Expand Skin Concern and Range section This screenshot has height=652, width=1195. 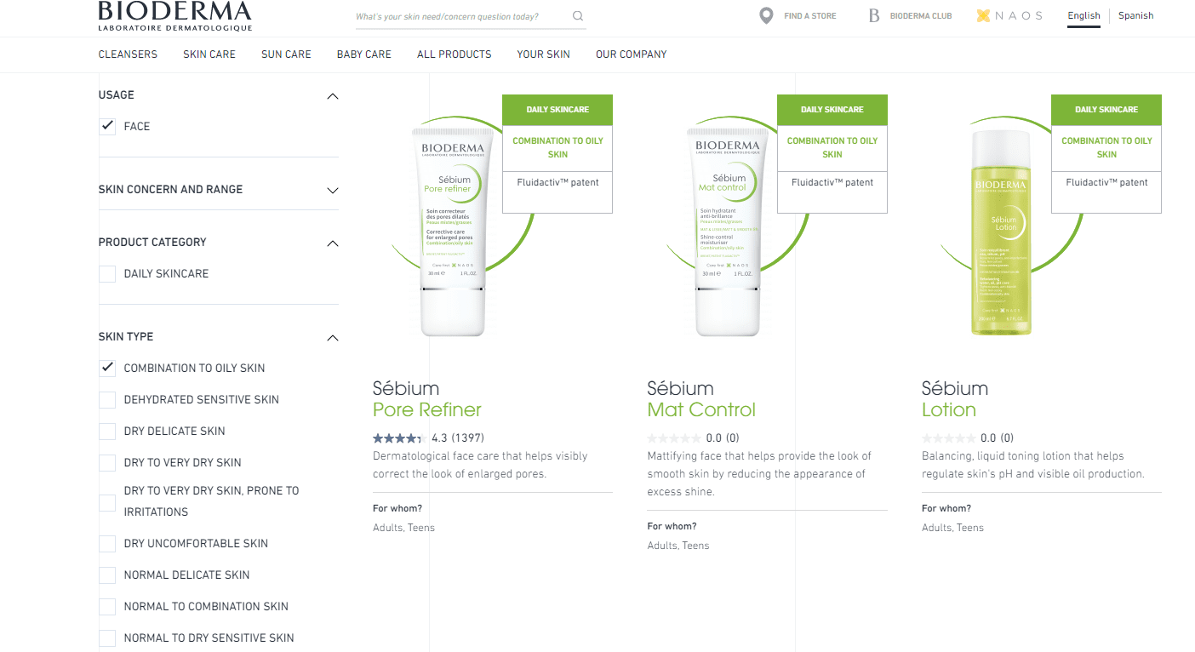333,190
